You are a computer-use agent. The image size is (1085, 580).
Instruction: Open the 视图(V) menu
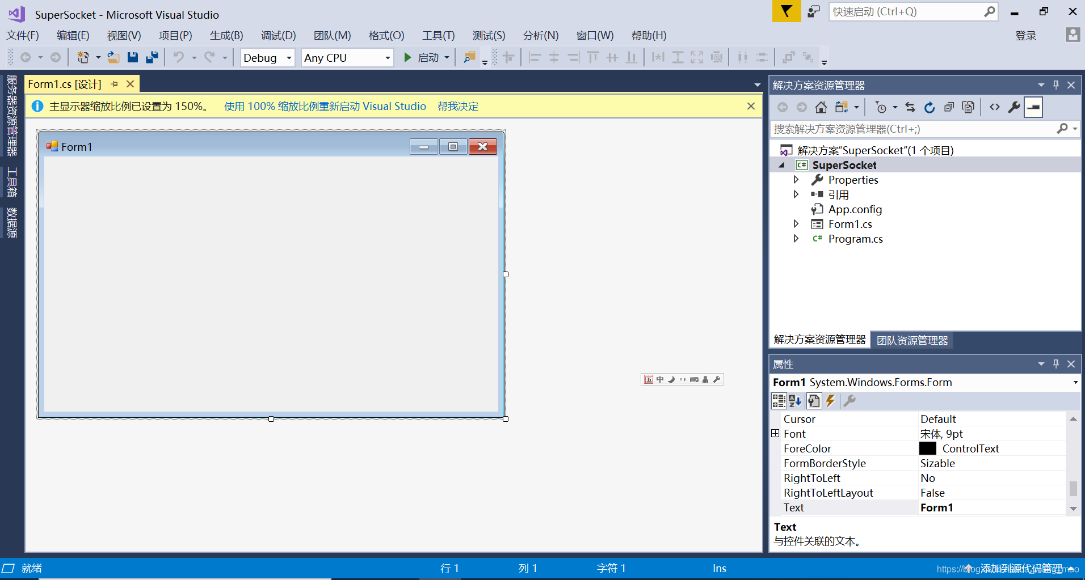tap(124, 35)
